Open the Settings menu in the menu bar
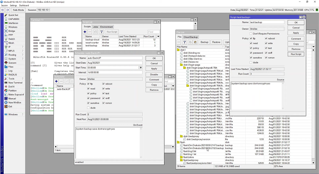319x174 pixels. (x=13, y=5)
